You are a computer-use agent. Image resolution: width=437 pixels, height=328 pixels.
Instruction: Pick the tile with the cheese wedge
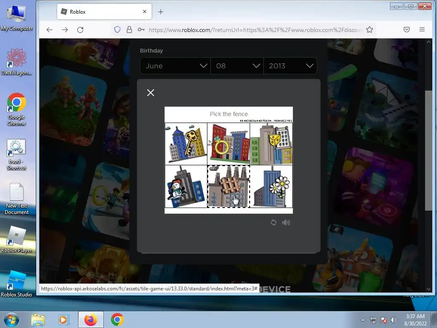pos(271,144)
